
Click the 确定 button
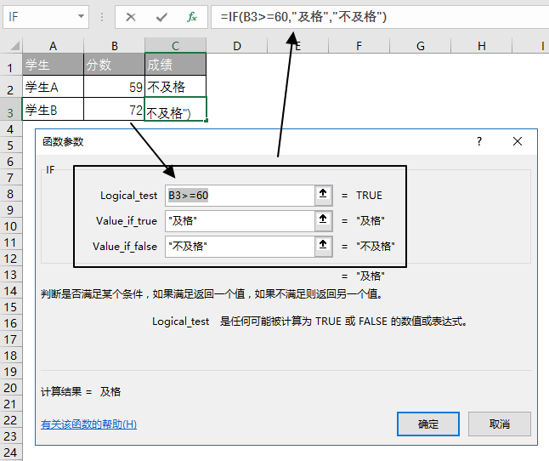[428, 424]
